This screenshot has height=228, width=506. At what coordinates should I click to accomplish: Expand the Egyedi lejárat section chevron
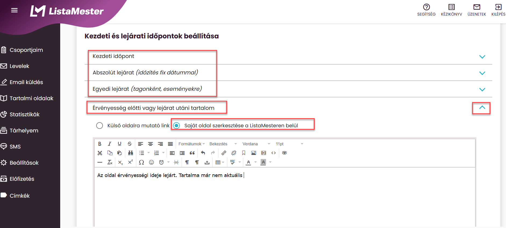pyautogui.click(x=482, y=89)
